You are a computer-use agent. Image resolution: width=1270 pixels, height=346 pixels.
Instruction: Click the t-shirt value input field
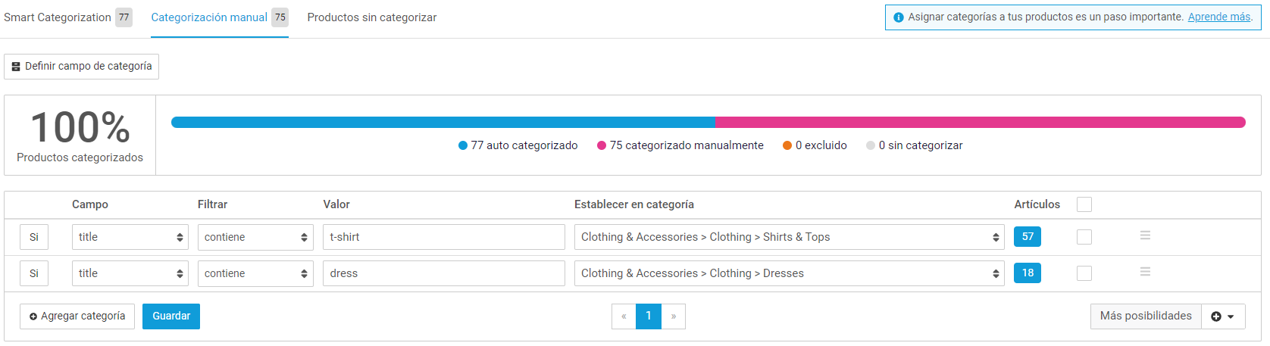[444, 237]
